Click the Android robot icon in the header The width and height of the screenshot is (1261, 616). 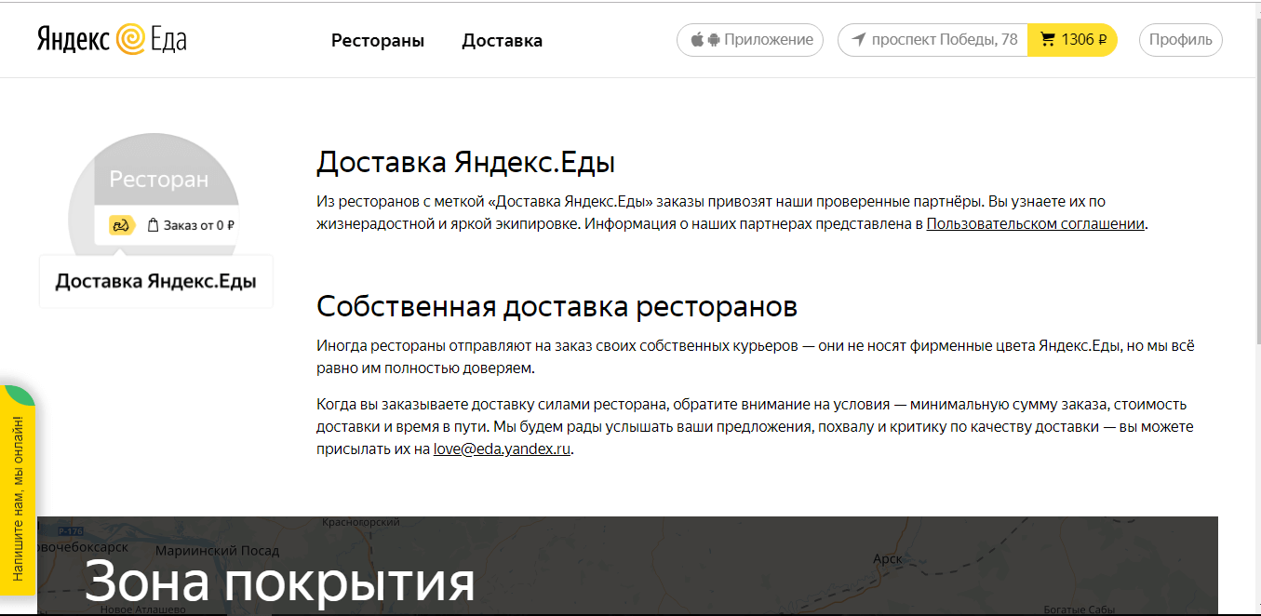pyautogui.click(x=714, y=40)
